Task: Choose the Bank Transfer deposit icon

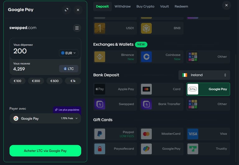Action: click(x=146, y=104)
